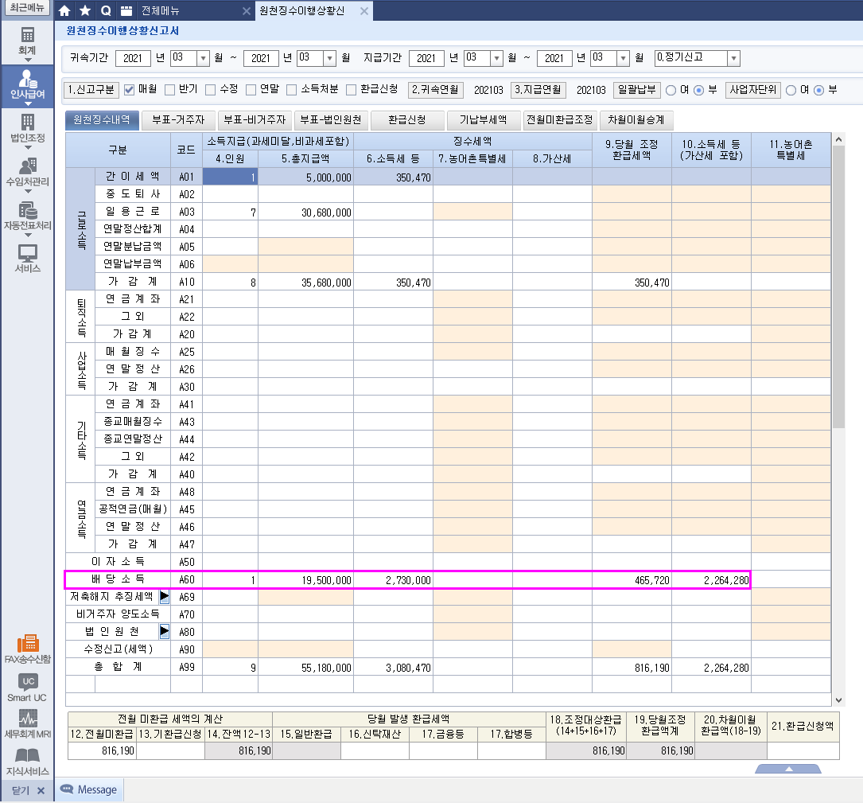The image size is (863, 803).
Task: Open favorites star icon
Action: (85, 11)
